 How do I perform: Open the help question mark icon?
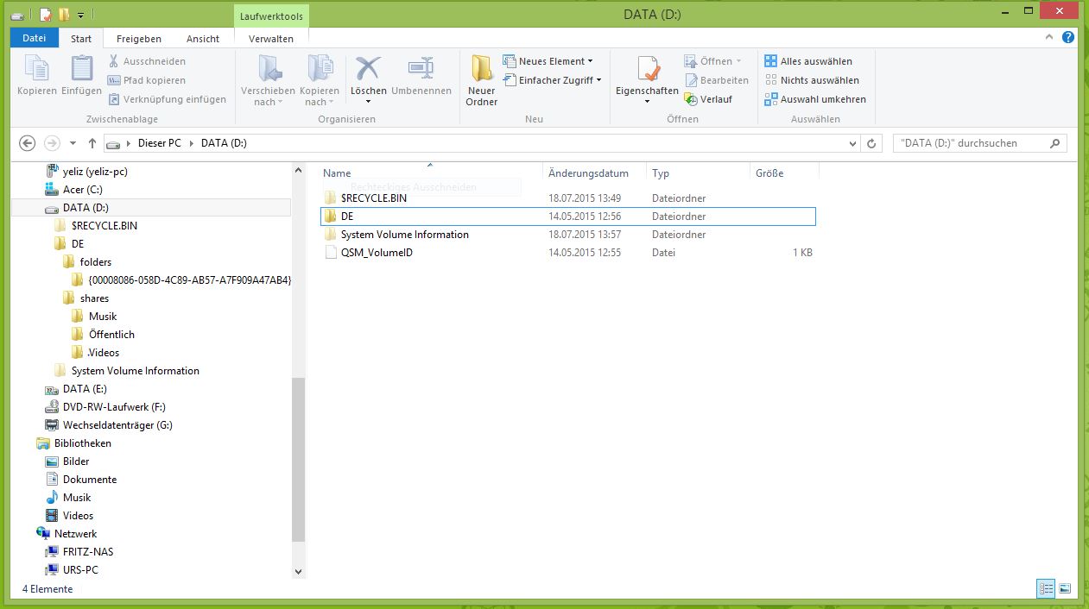[x=1068, y=38]
